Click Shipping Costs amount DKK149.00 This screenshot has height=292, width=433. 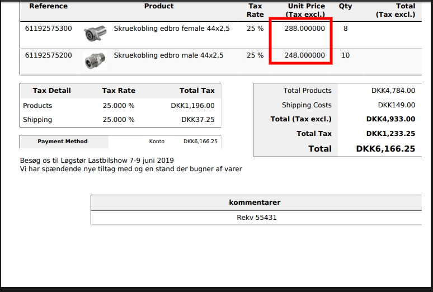click(x=397, y=105)
